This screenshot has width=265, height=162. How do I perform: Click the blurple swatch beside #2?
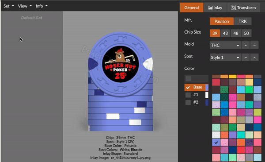(207, 102)
